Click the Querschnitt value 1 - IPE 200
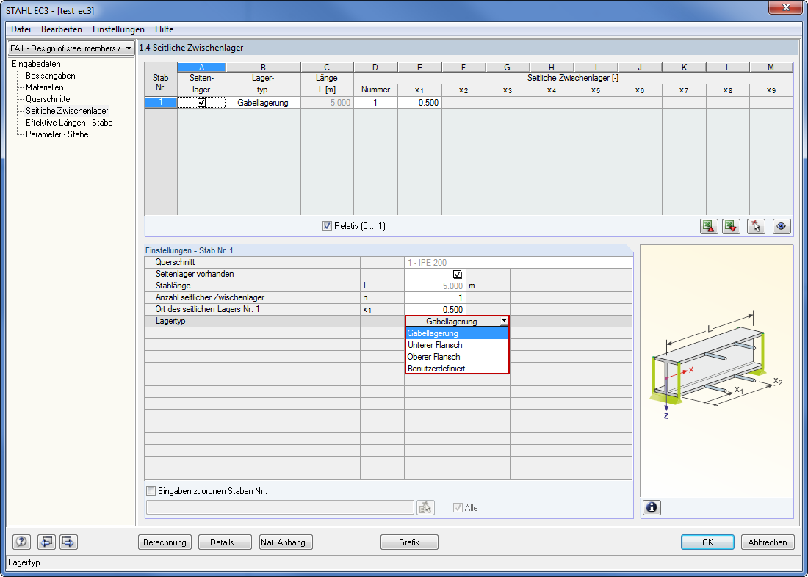808x577 pixels. point(519,262)
